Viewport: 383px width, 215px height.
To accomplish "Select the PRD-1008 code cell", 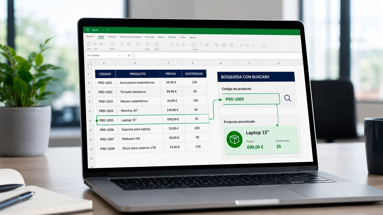I will (x=108, y=149).
